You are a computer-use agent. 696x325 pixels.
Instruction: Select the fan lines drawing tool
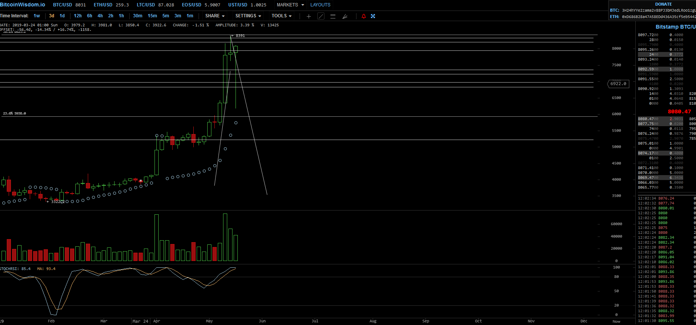coord(345,16)
